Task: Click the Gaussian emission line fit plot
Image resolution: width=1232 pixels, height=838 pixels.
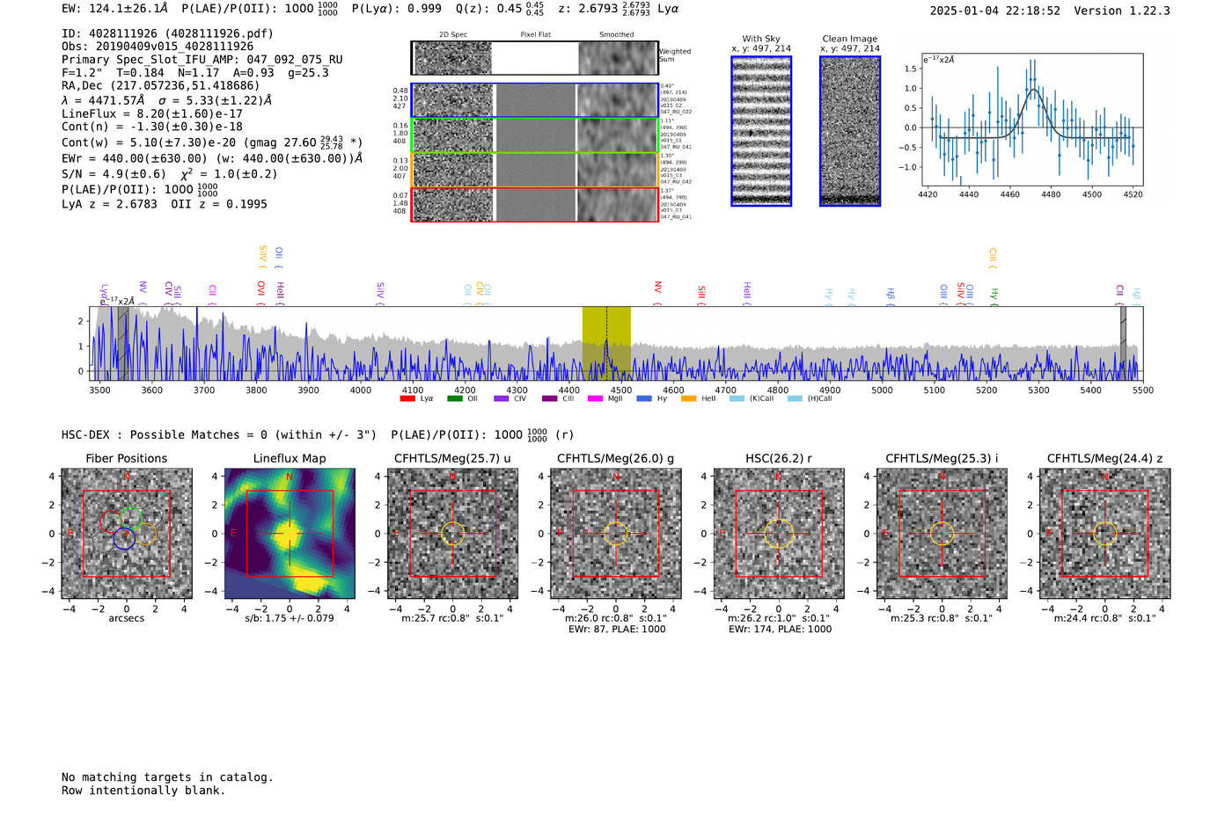Action: [1031, 120]
